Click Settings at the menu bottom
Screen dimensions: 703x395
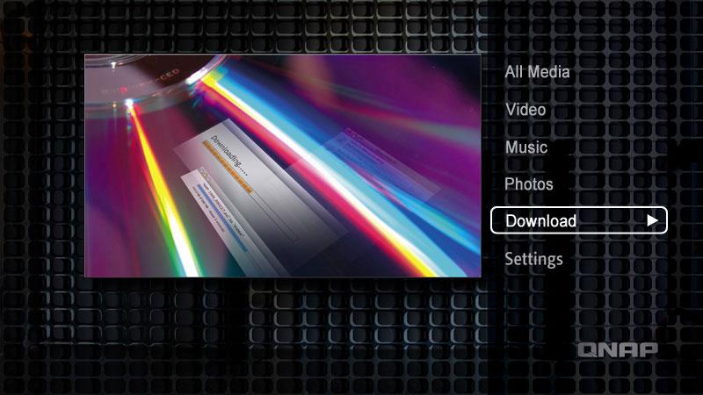533,259
